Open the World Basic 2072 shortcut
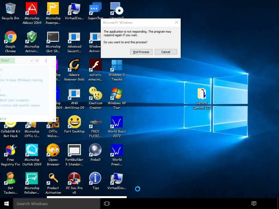 [117, 127]
